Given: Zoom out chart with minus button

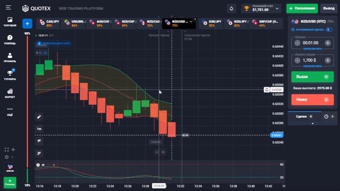Looking at the screenshot, I should point(157,152).
